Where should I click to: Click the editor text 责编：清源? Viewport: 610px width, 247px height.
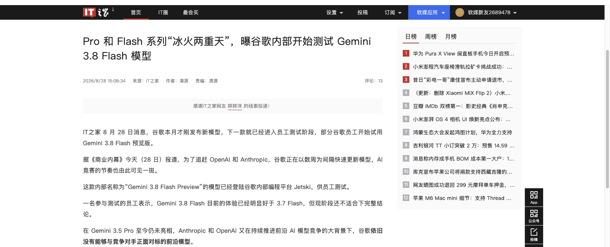207,81
